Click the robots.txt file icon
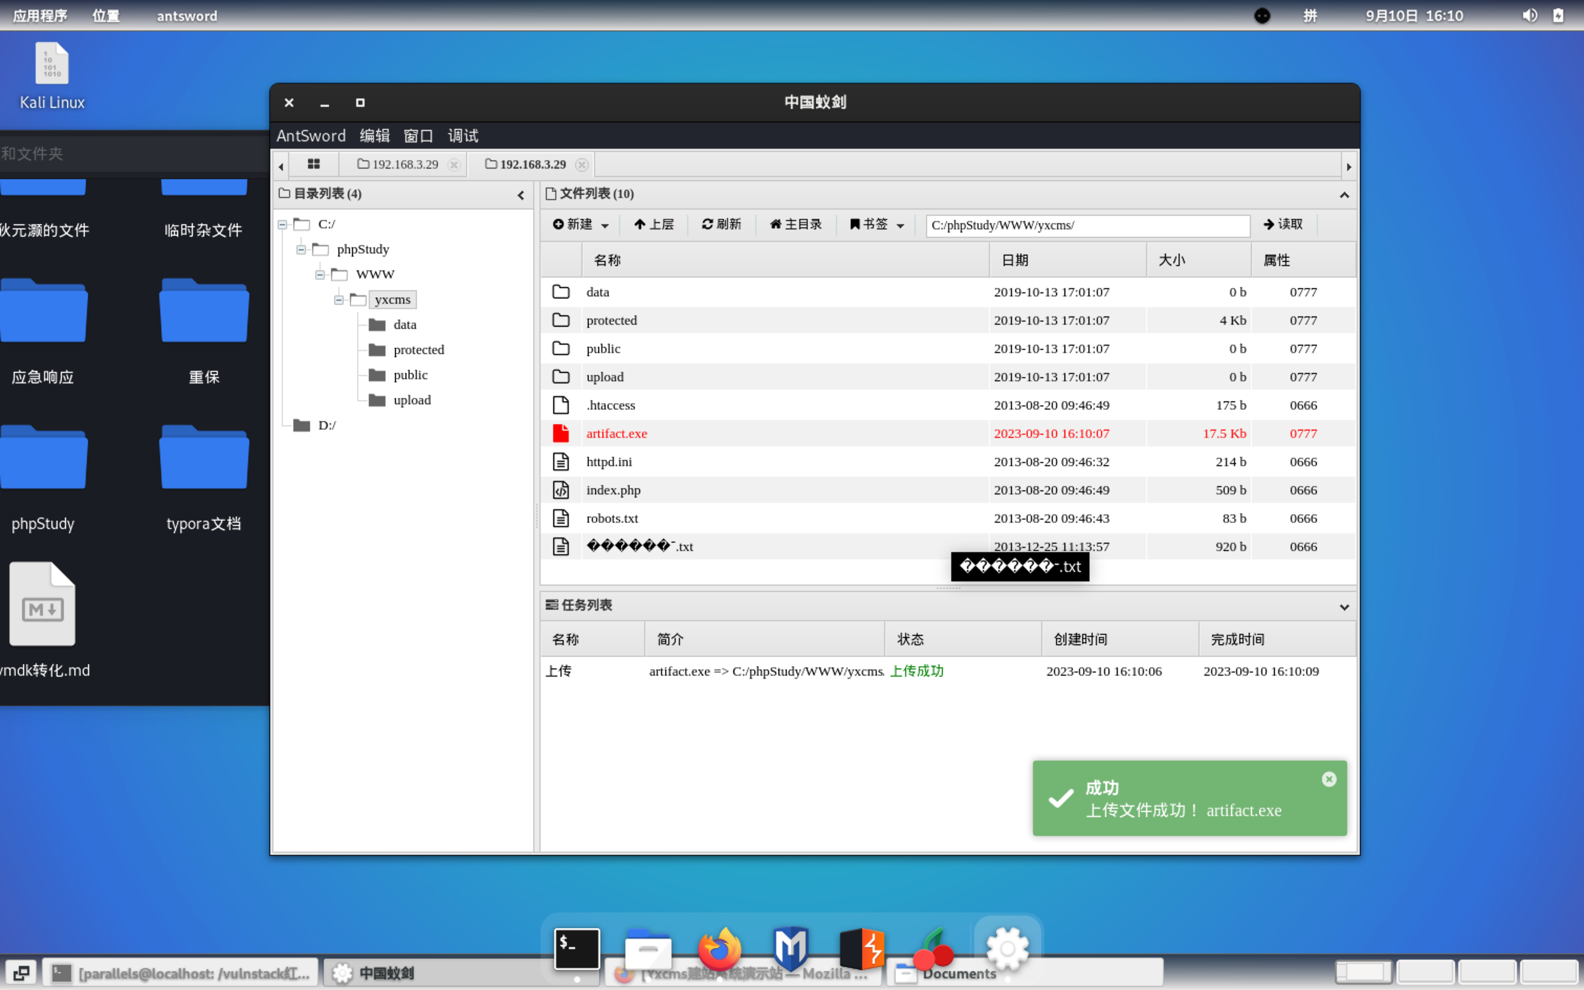The width and height of the screenshot is (1584, 990). click(561, 519)
